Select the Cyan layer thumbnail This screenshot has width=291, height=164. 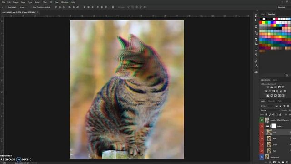(269, 133)
